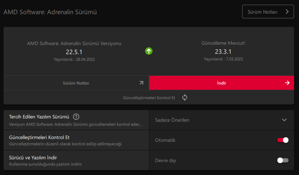Open the Sadece Önerilen dropdown
The height and width of the screenshot is (175, 299).
[x=221, y=120]
